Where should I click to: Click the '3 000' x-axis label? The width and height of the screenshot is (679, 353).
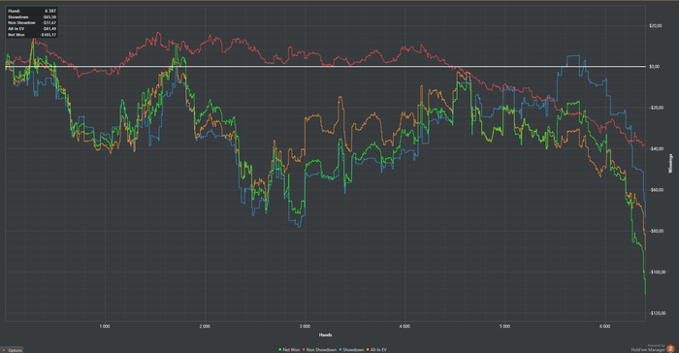pyautogui.click(x=305, y=327)
